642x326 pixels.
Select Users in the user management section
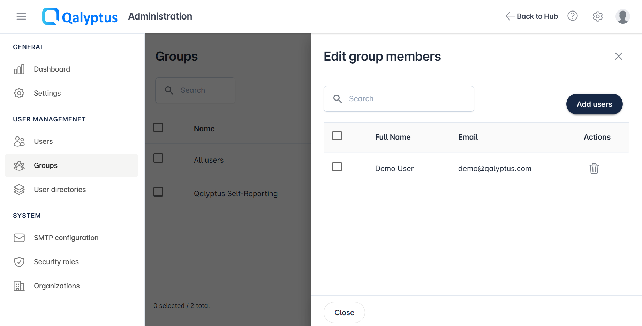[x=43, y=141]
